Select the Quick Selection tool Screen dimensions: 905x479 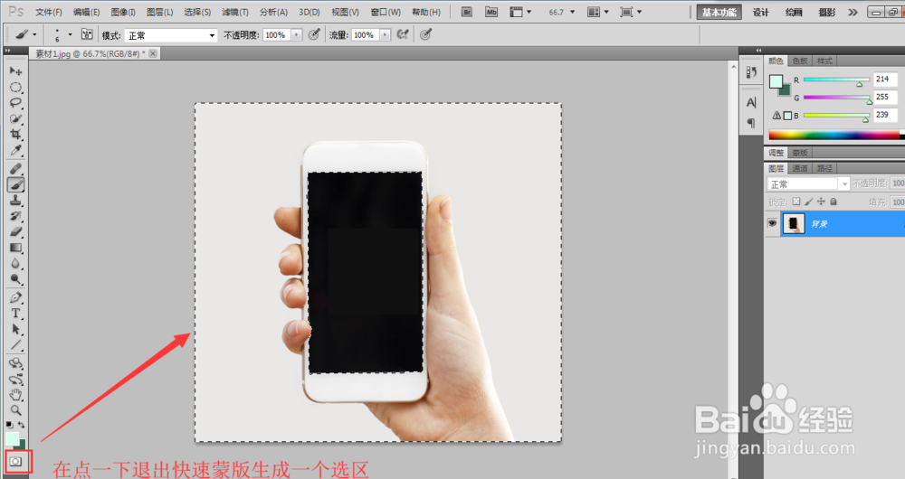coord(15,118)
